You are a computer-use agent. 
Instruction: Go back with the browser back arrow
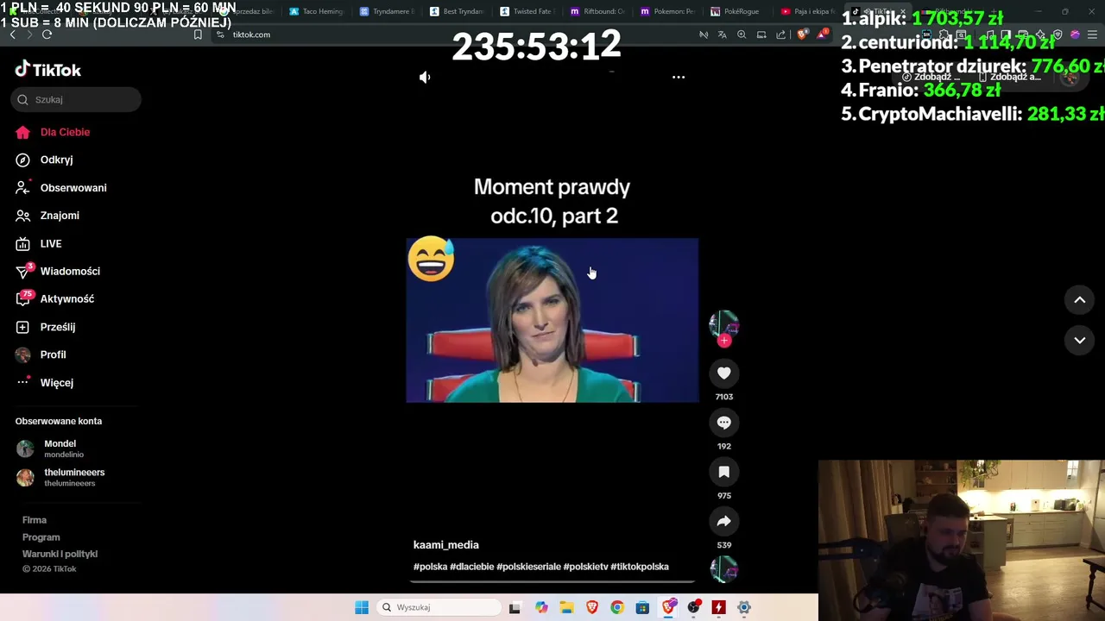pos(12,34)
